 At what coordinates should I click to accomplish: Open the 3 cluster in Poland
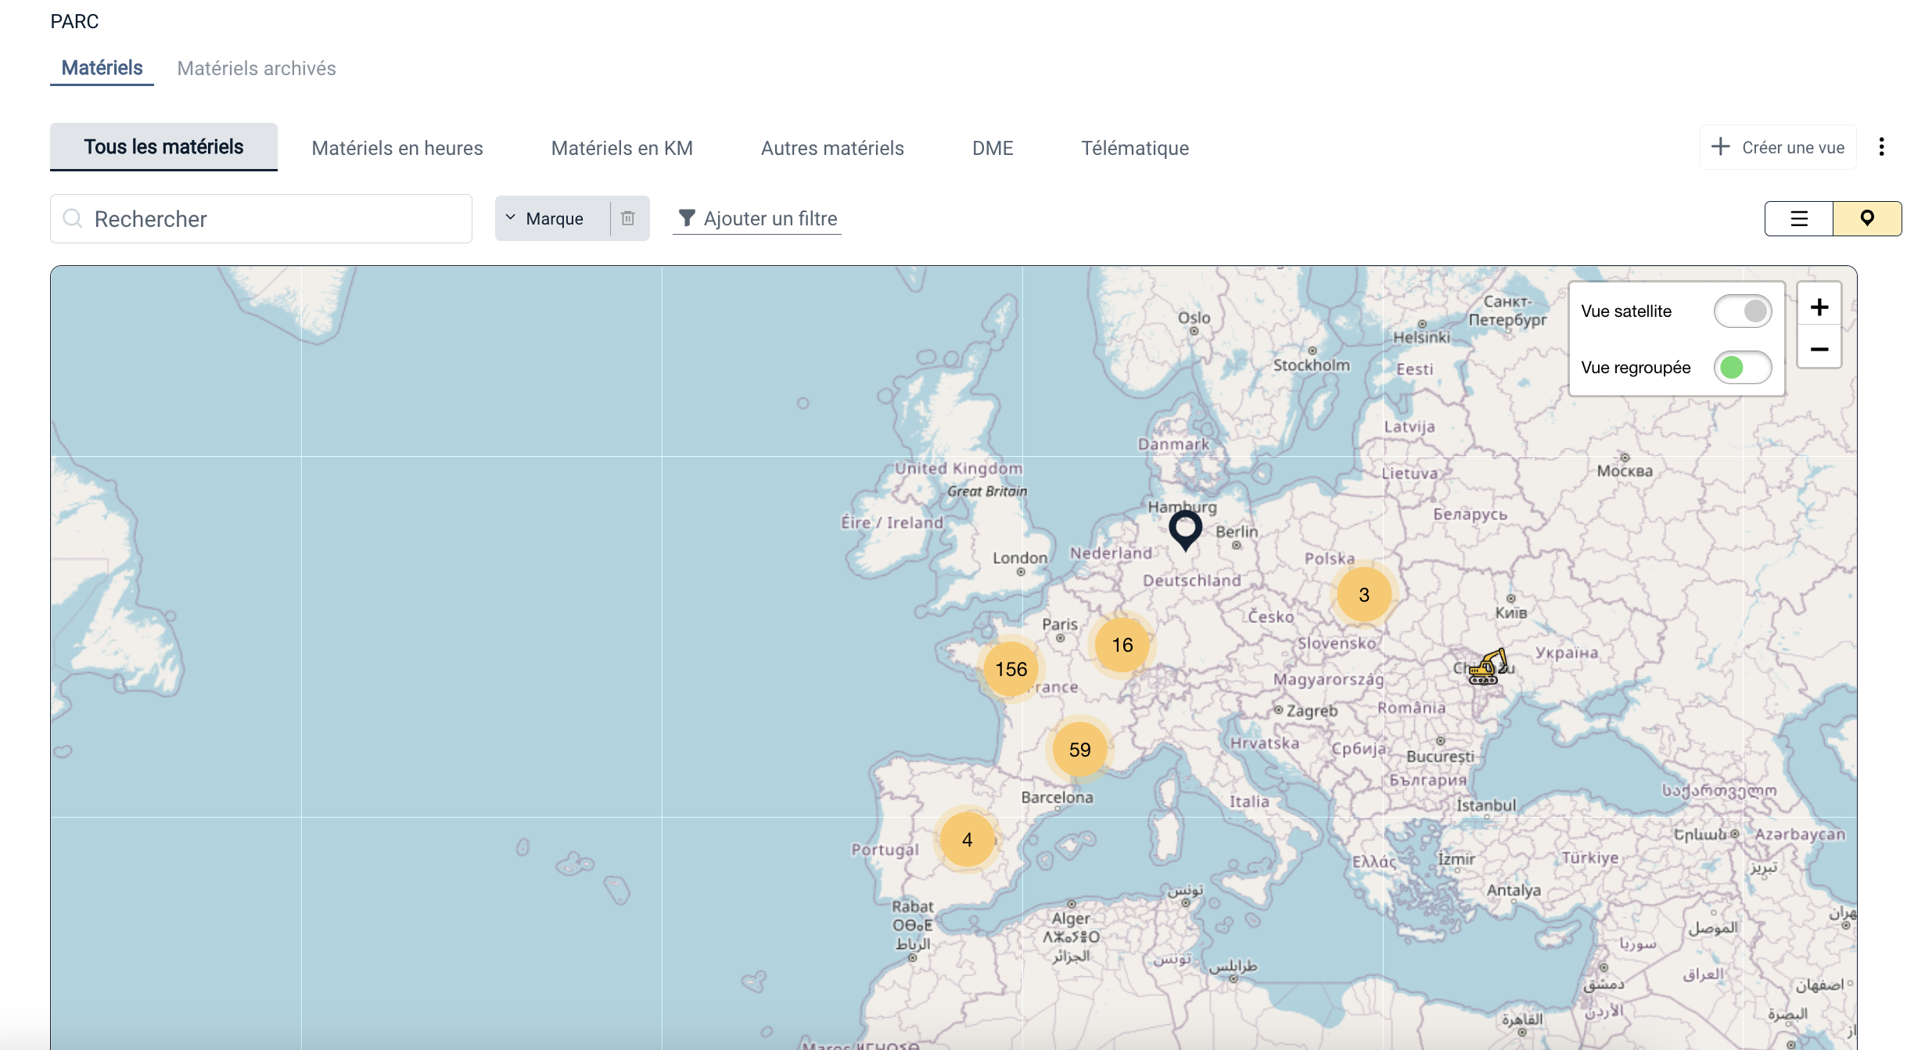(1364, 595)
